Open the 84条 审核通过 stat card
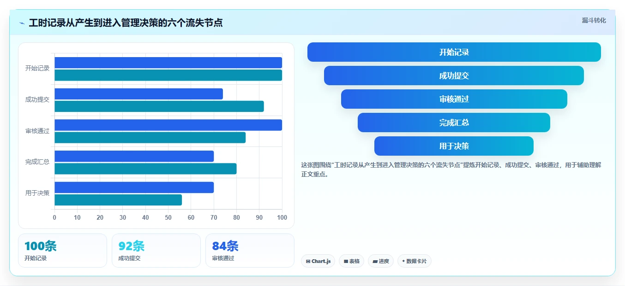Viewport: 625px width, 286px height. pyautogui.click(x=250, y=251)
